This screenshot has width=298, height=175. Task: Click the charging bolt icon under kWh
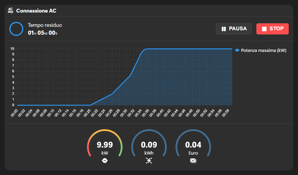pyautogui.click(x=149, y=160)
